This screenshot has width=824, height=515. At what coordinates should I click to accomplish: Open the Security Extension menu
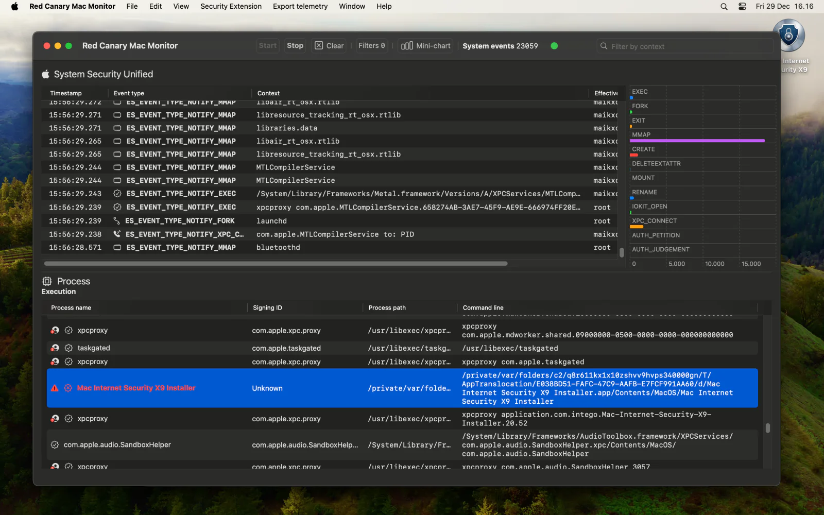[231, 7]
